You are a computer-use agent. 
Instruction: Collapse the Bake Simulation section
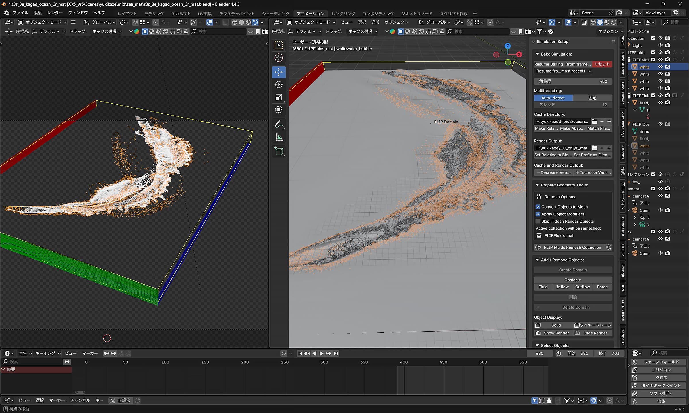(537, 54)
